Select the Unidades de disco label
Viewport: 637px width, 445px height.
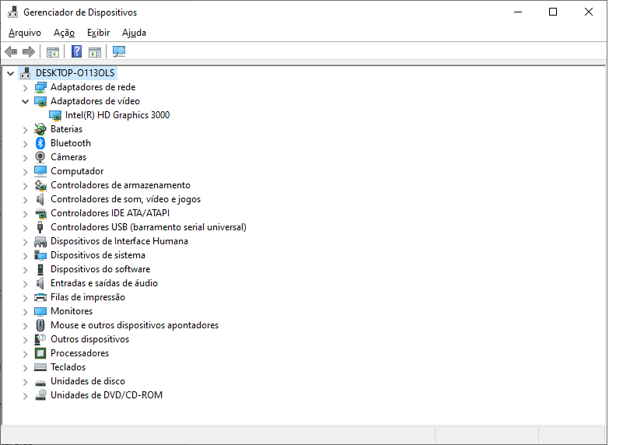88,381
